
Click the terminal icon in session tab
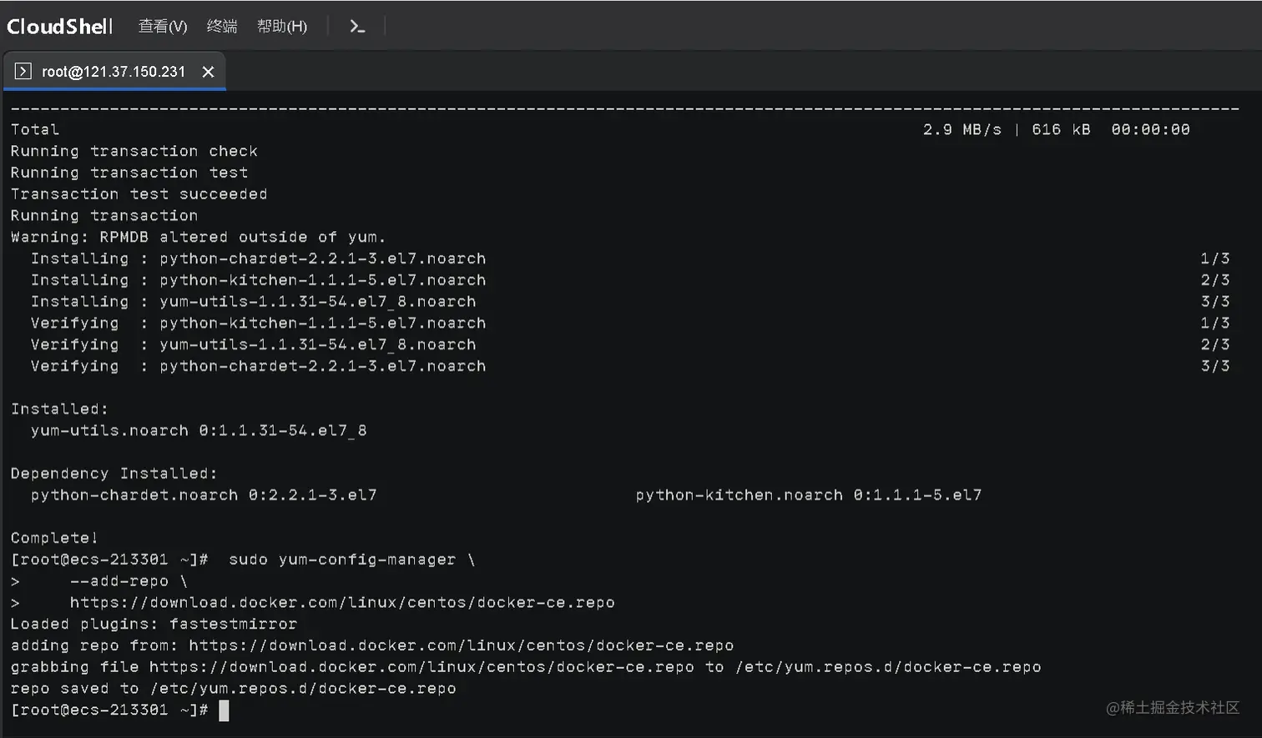(x=23, y=72)
